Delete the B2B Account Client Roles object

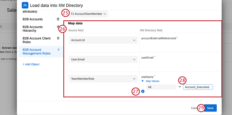58,38
